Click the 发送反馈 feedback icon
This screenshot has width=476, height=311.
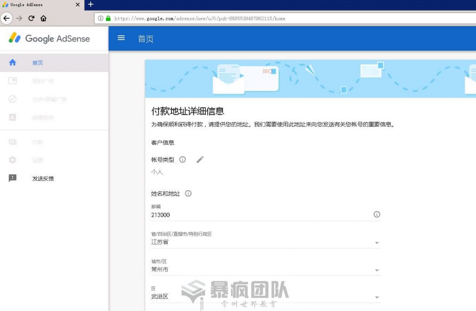coord(13,178)
